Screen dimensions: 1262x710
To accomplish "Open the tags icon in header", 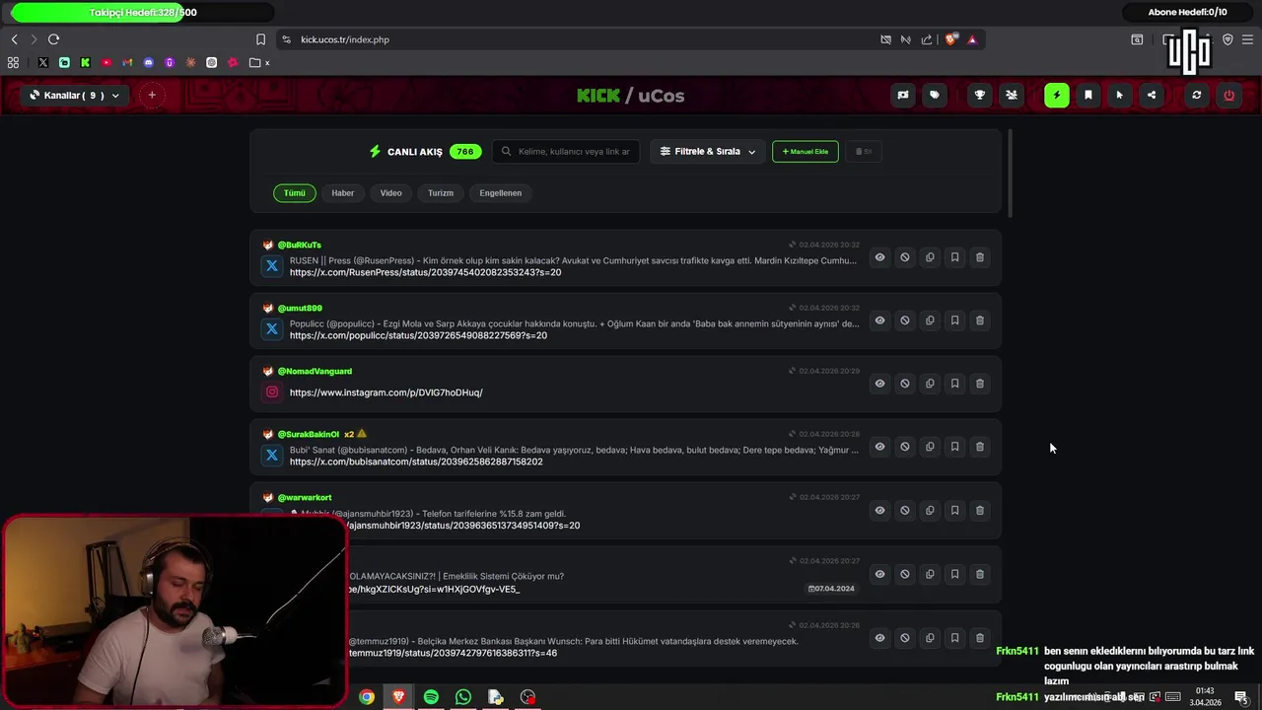I will point(934,96).
